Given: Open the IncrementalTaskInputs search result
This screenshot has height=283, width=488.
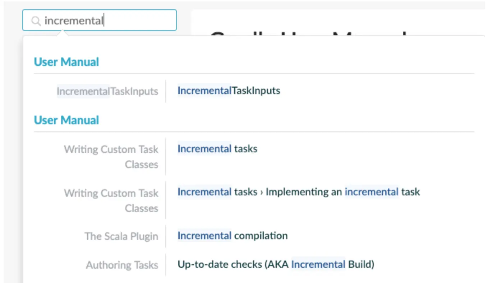Looking at the screenshot, I should tap(229, 91).
